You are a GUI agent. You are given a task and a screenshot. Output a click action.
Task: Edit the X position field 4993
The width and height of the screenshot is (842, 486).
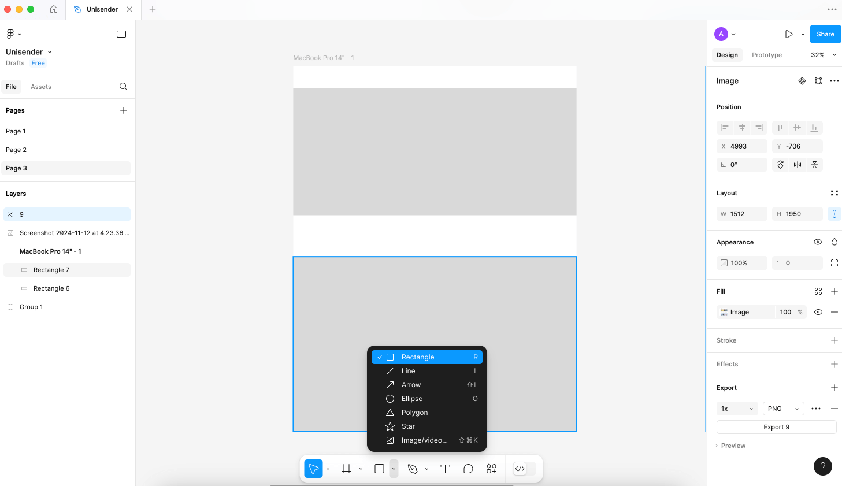pyautogui.click(x=742, y=146)
